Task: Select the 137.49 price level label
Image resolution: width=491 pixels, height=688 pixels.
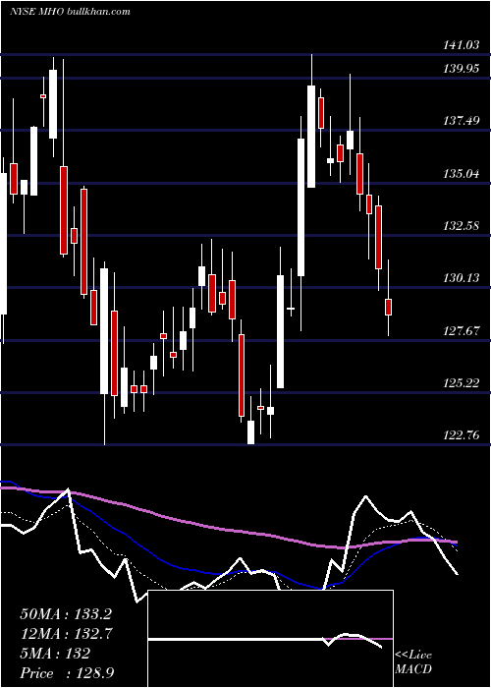Action: (x=461, y=120)
